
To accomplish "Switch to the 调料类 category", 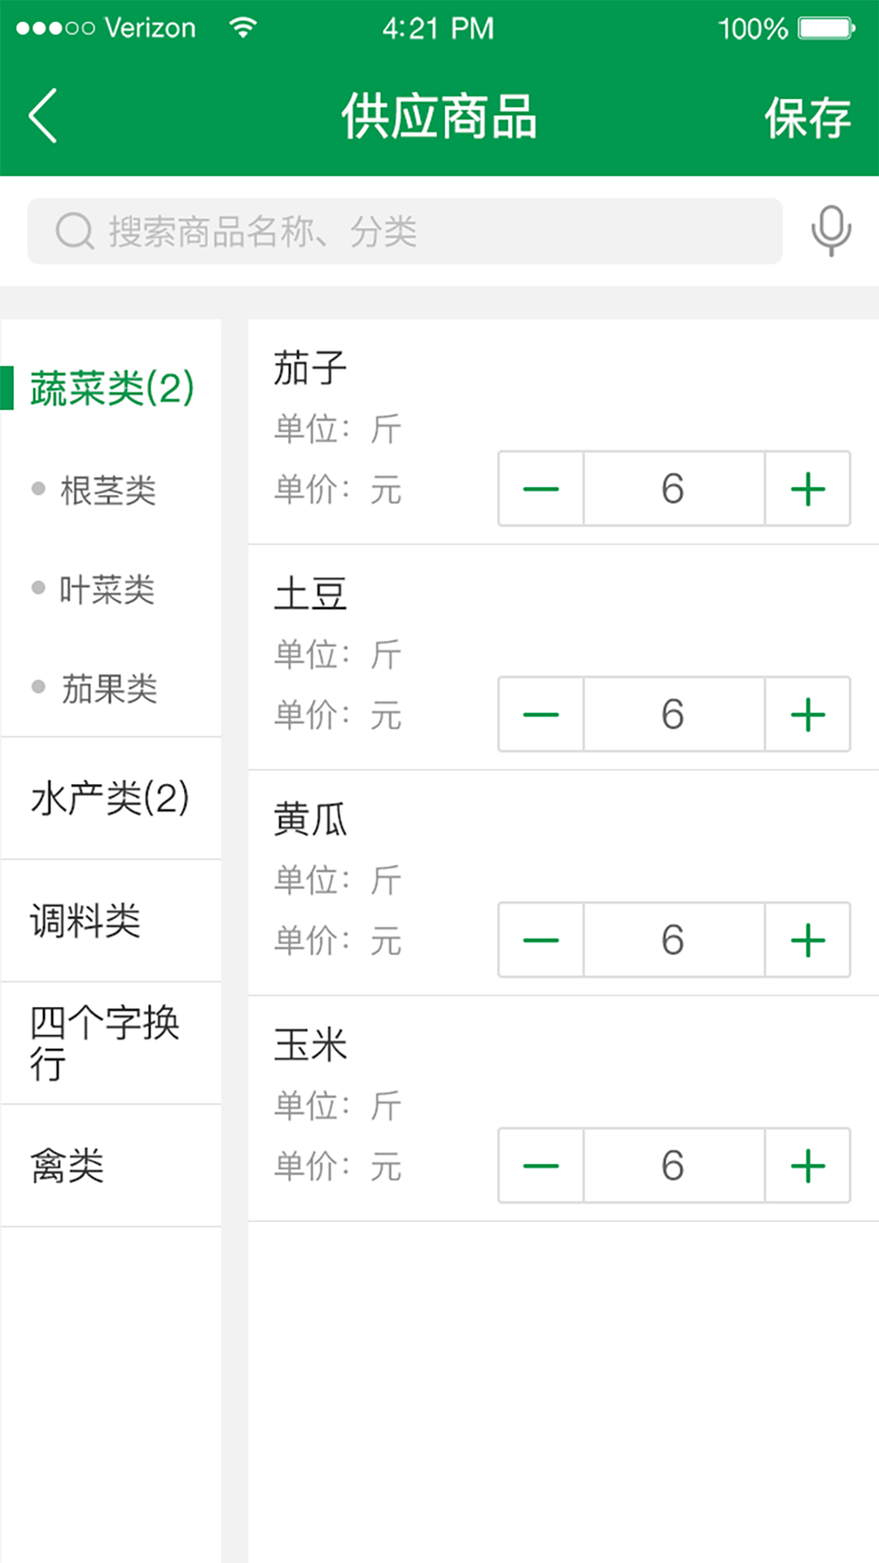I will coord(85,921).
